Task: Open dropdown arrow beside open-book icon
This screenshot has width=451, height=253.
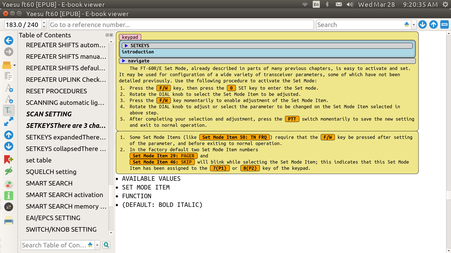Action: (x=14, y=65)
